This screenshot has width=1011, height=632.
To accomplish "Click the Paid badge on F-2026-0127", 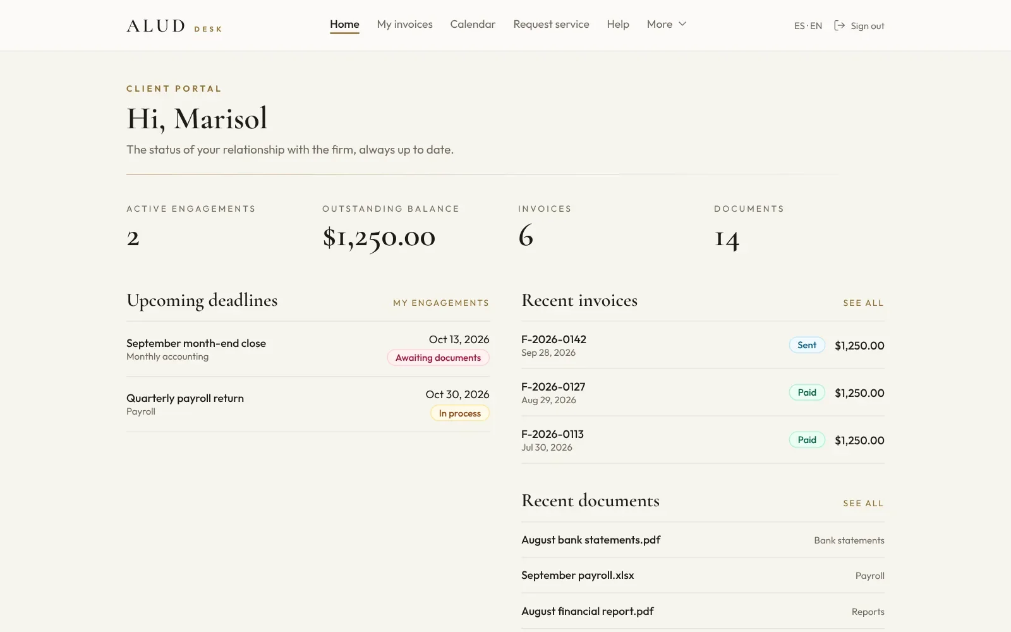I will [x=807, y=392].
